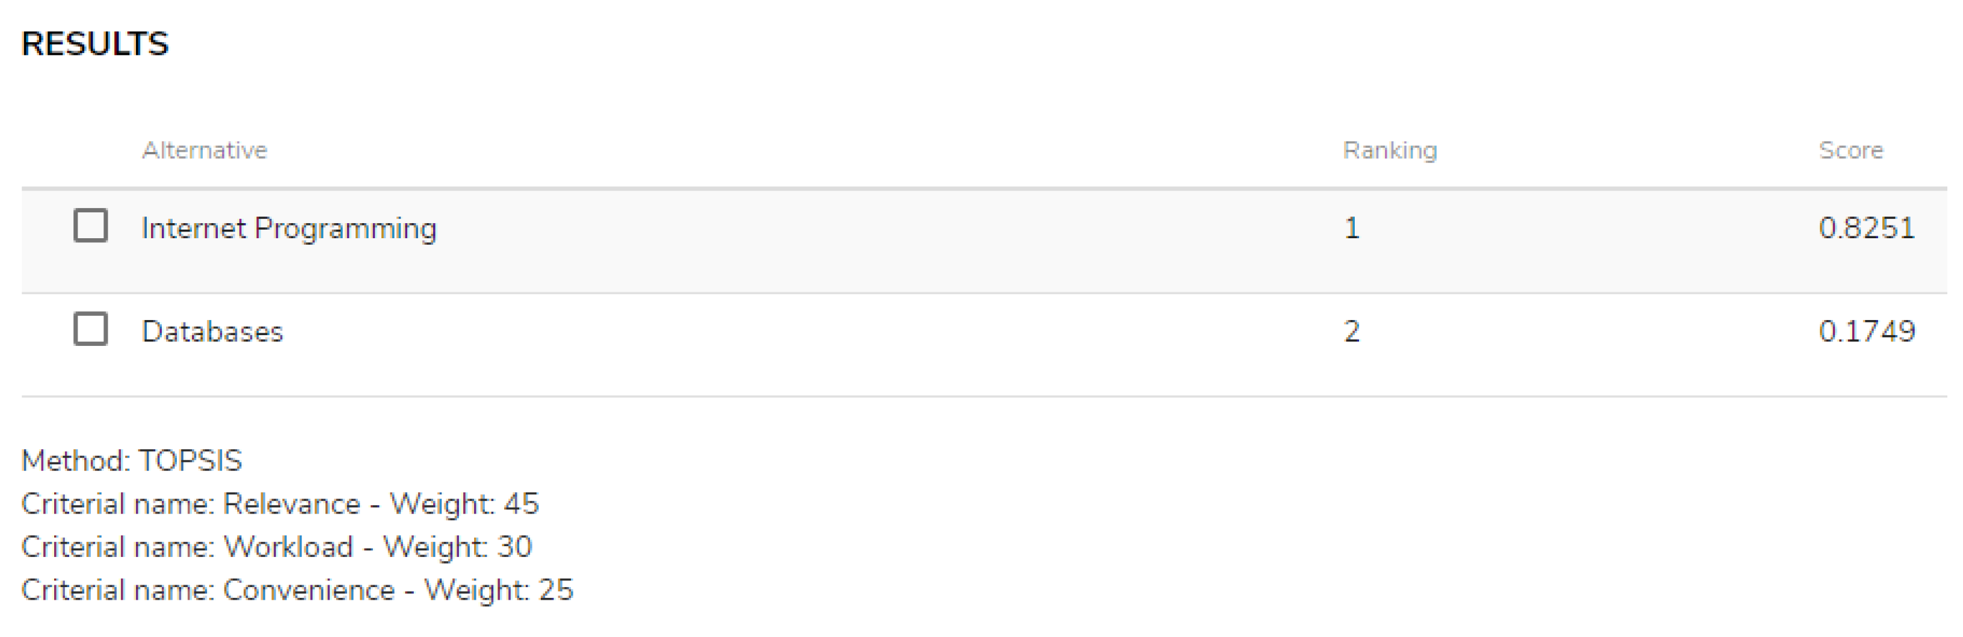Viewport: 1963px width, 637px height.
Task: Click the 0.1749 score value
Action: pos(1866,331)
